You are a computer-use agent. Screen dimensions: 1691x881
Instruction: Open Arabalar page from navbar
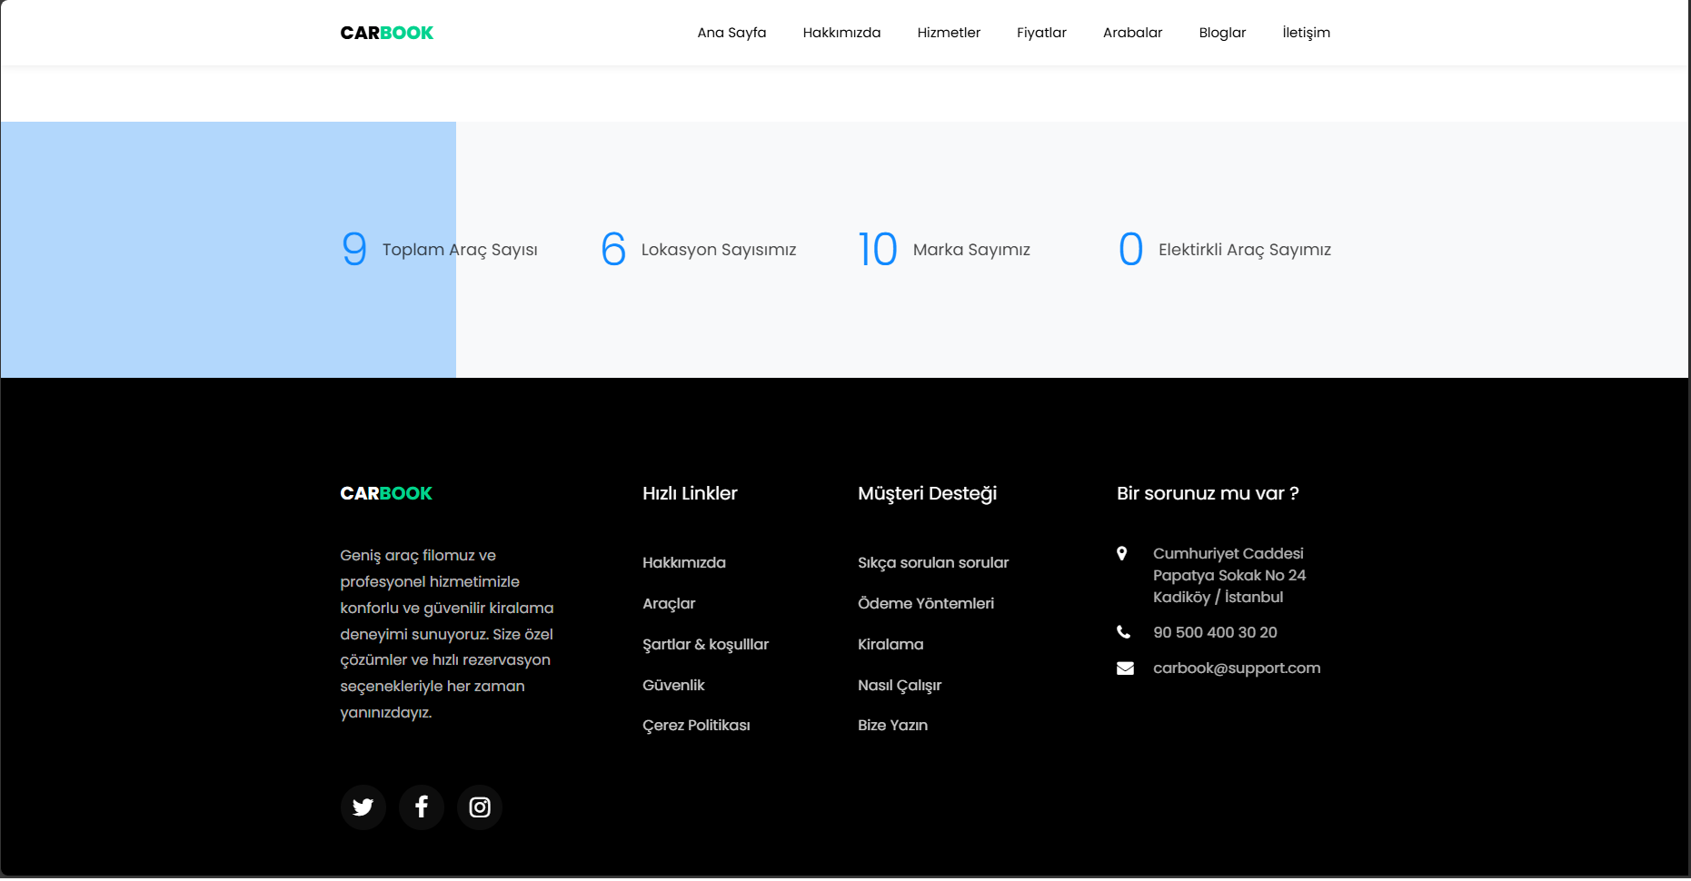tap(1132, 33)
